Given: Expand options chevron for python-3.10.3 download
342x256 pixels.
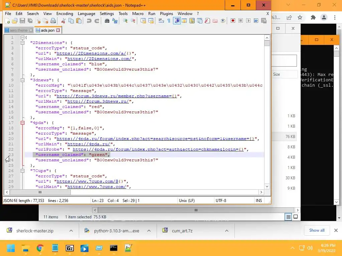Looking at the screenshot, I should tap(149, 231).
